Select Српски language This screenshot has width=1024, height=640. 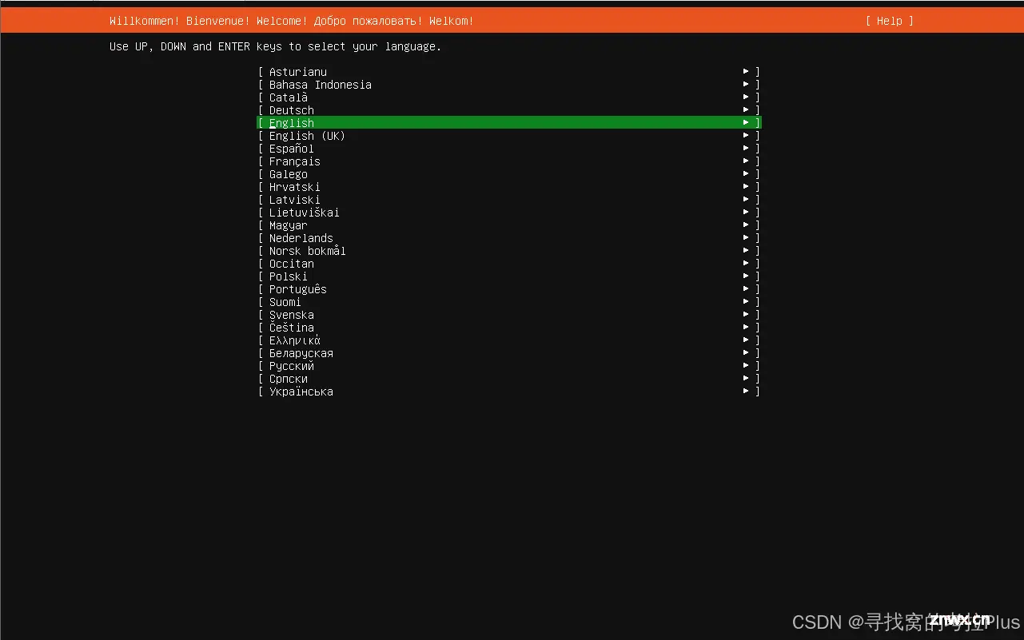pyautogui.click(x=509, y=379)
